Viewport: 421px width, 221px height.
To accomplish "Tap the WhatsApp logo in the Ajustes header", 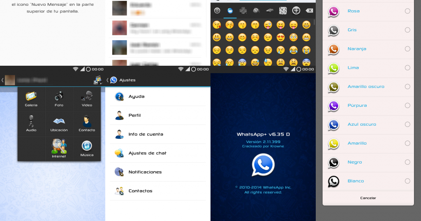I will (x=113, y=80).
